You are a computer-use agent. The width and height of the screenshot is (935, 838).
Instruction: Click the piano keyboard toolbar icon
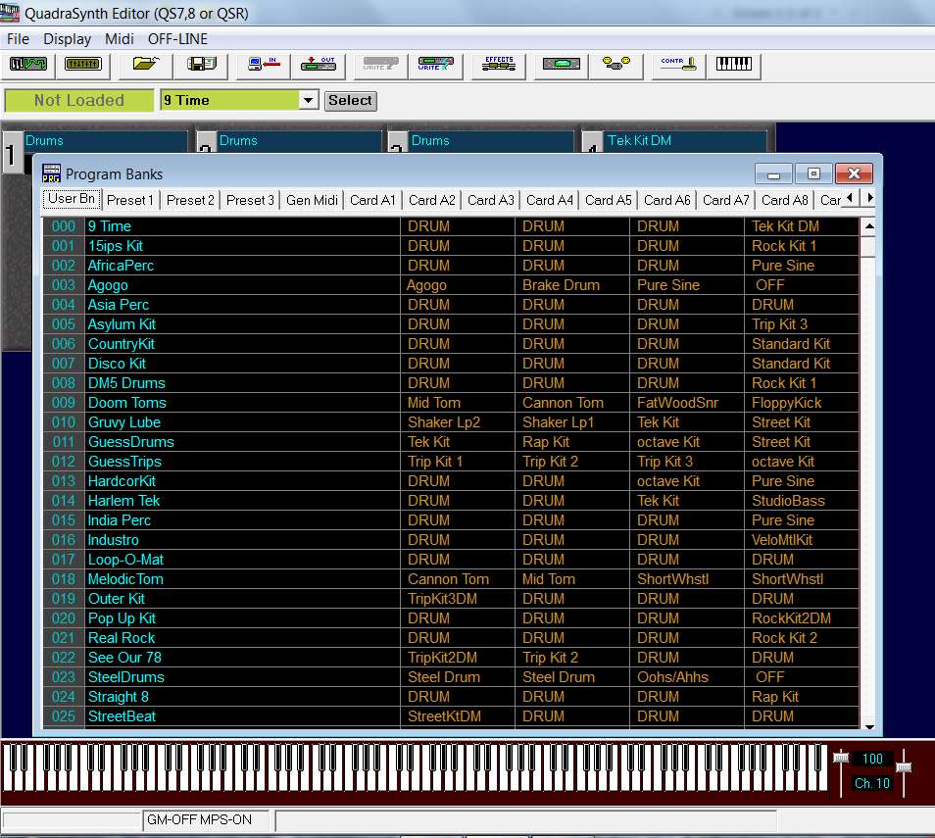(733, 65)
